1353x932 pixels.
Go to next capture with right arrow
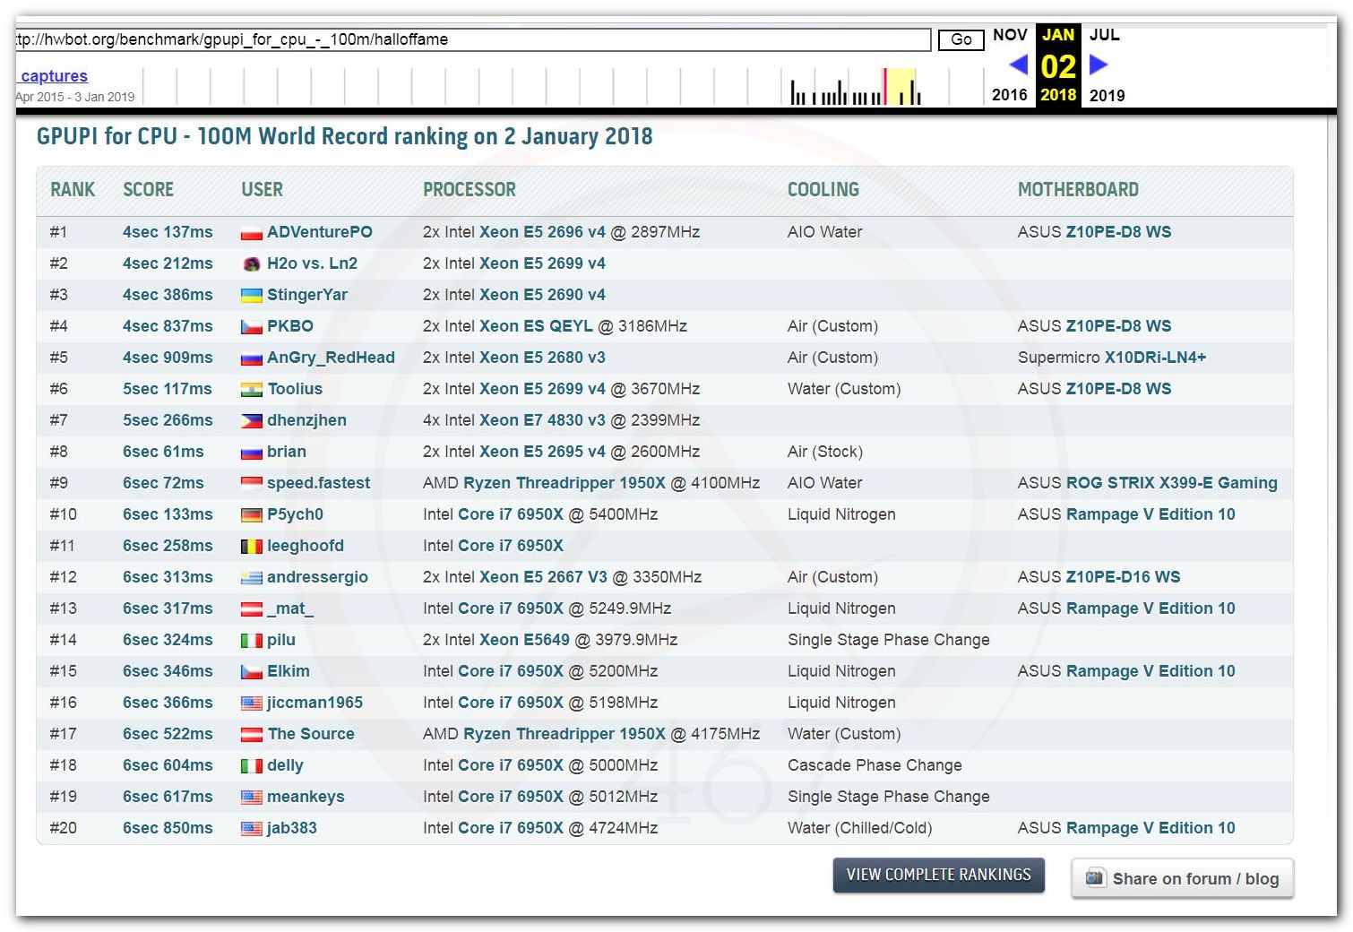point(1099,65)
